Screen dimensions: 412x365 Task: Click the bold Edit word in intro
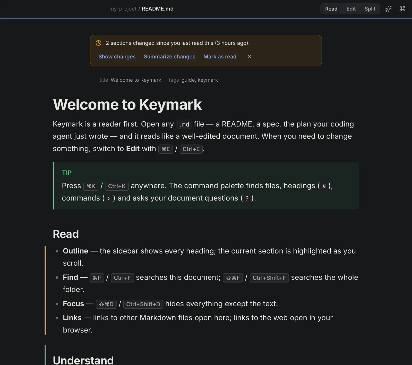[133, 149]
